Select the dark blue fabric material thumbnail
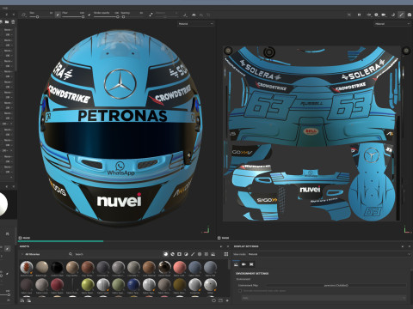 click(133, 285)
